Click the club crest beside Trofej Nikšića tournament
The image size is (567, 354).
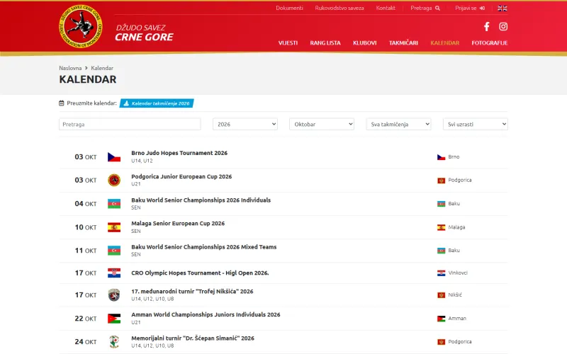tap(114, 295)
